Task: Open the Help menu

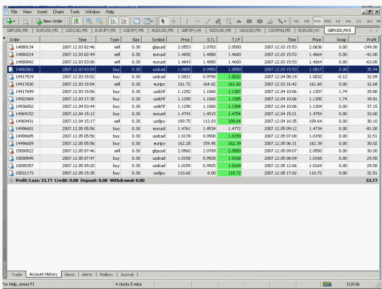Action: point(110,12)
